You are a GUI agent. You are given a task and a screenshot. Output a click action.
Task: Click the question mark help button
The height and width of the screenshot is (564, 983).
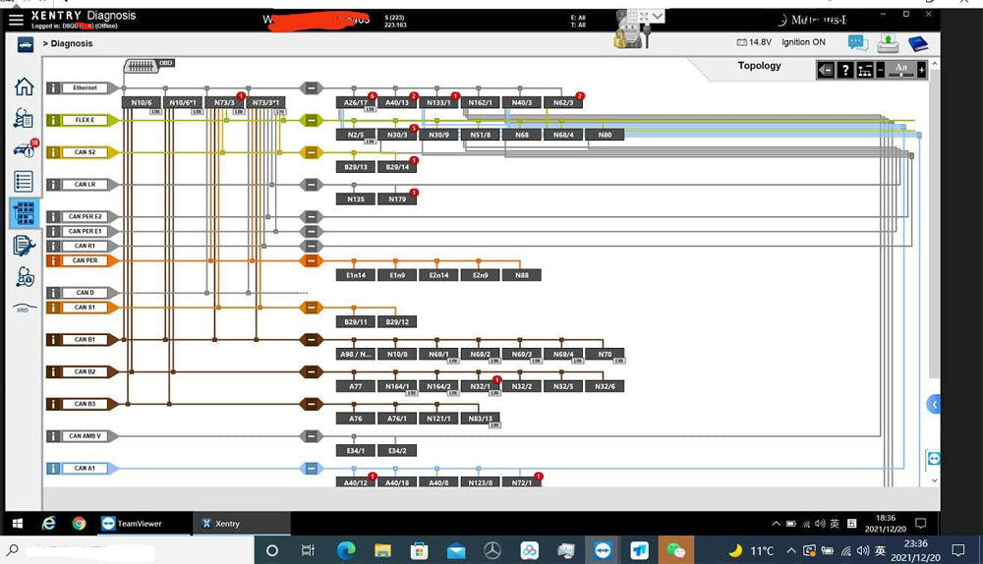(844, 70)
